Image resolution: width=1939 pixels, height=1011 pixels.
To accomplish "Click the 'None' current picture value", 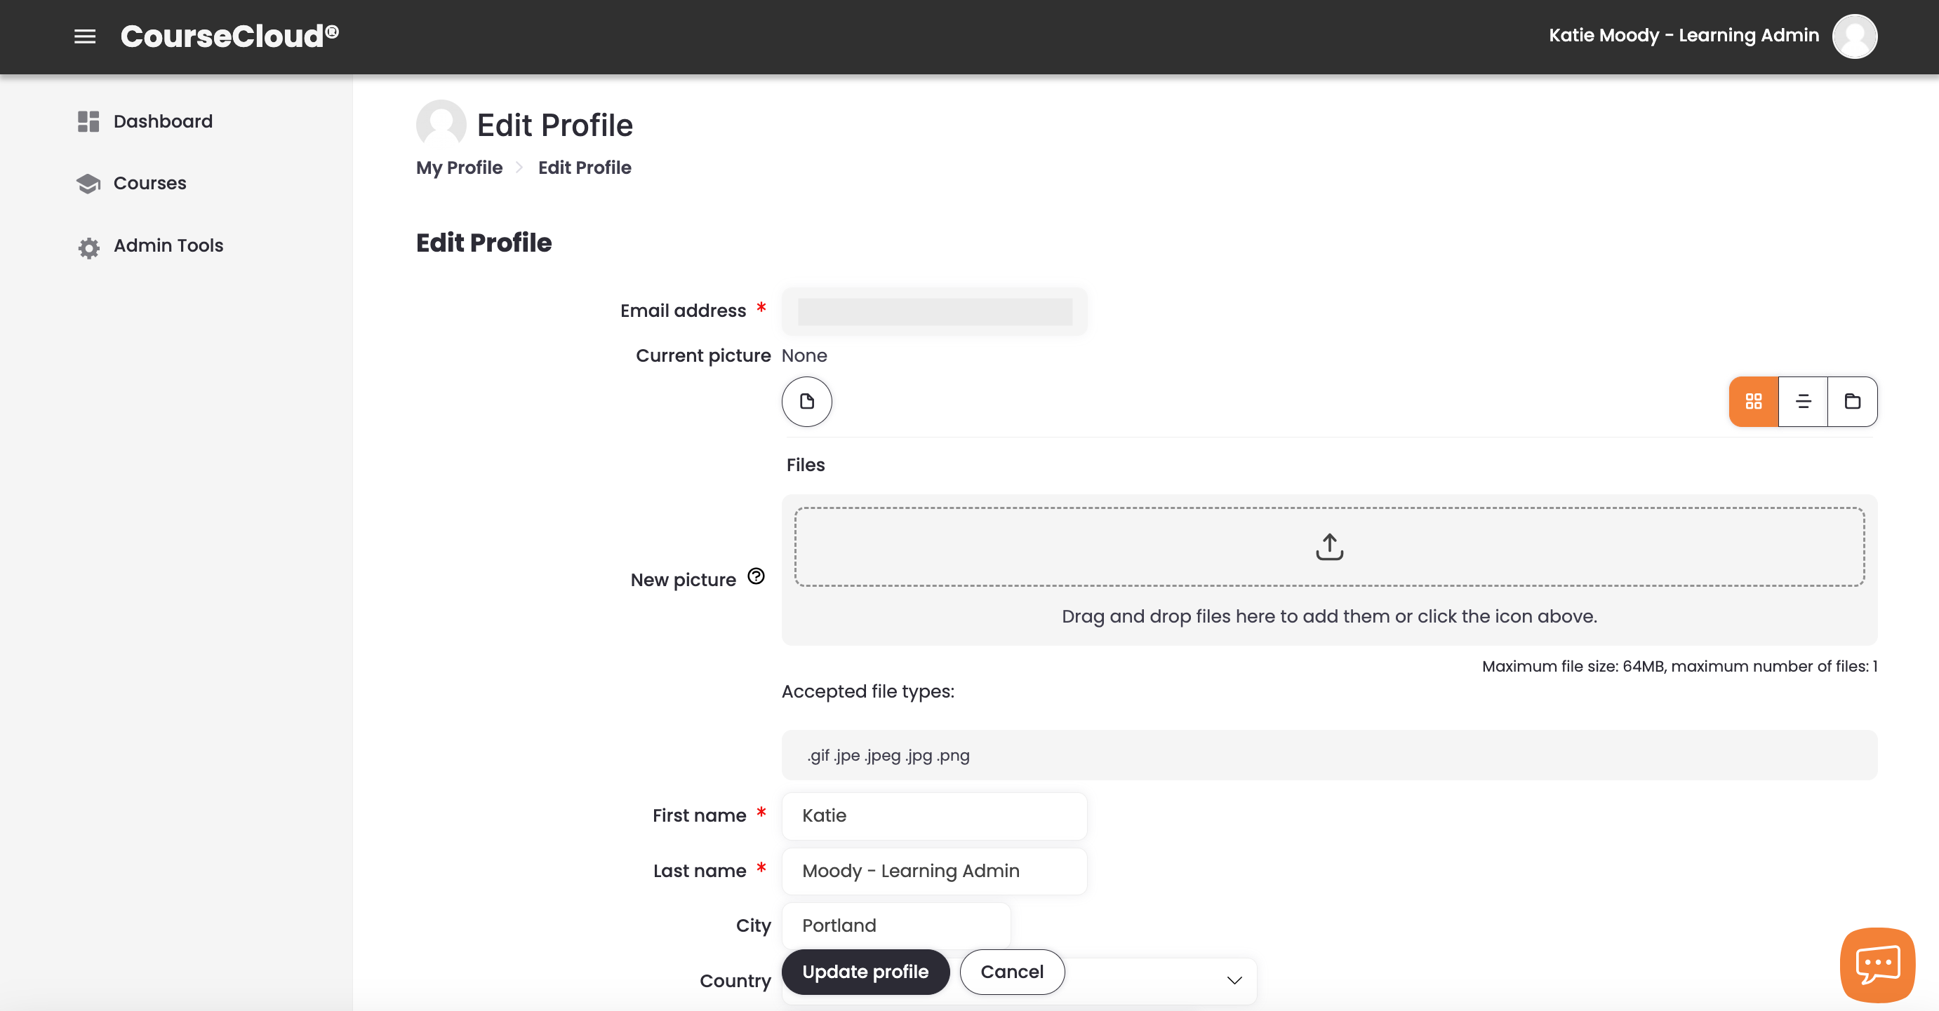I will pos(804,355).
